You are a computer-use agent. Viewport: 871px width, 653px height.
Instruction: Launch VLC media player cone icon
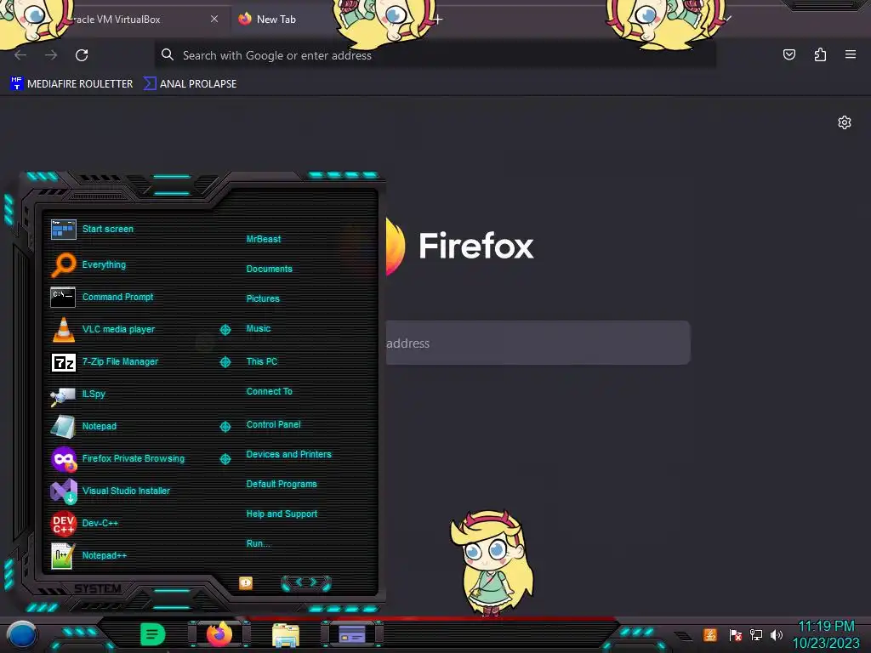pyautogui.click(x=63, y=329)
